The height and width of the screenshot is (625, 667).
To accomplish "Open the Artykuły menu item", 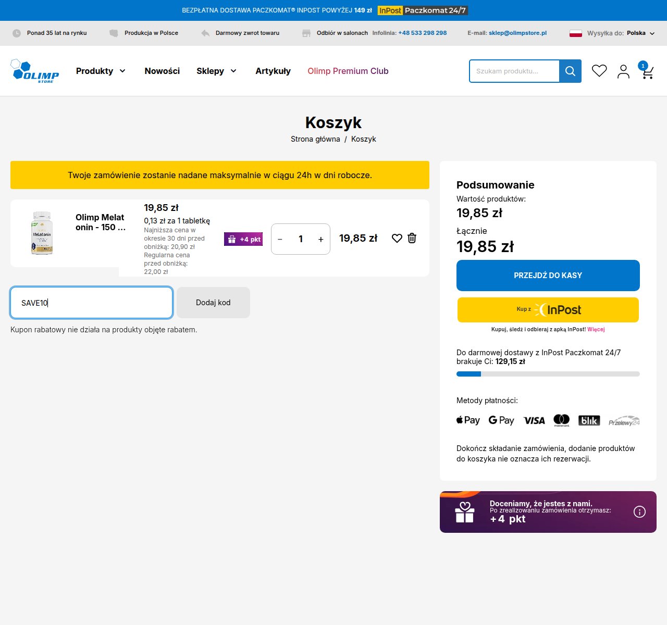I will coord(273,71).
